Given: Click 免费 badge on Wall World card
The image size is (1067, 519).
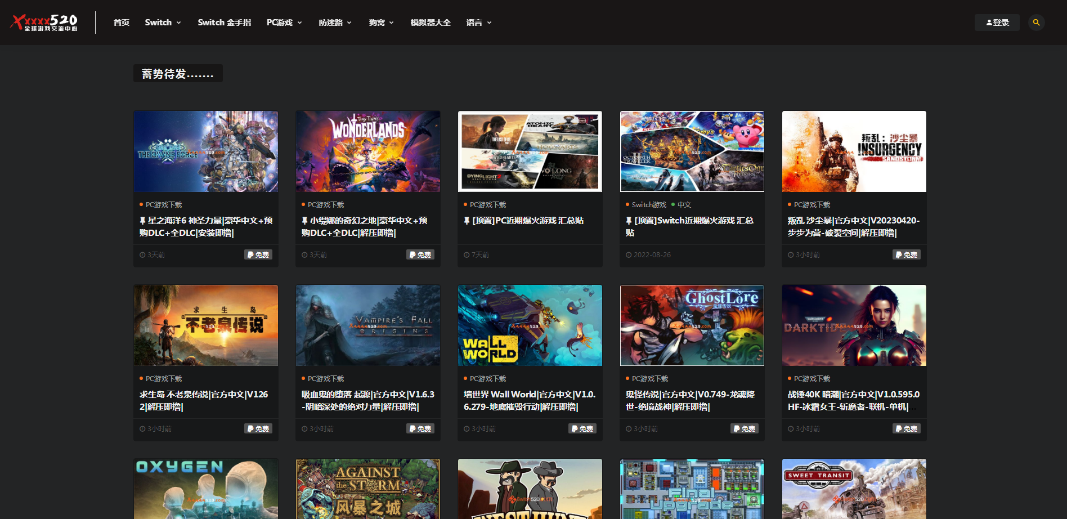Looking at the screenshot, I should [582, 429].
